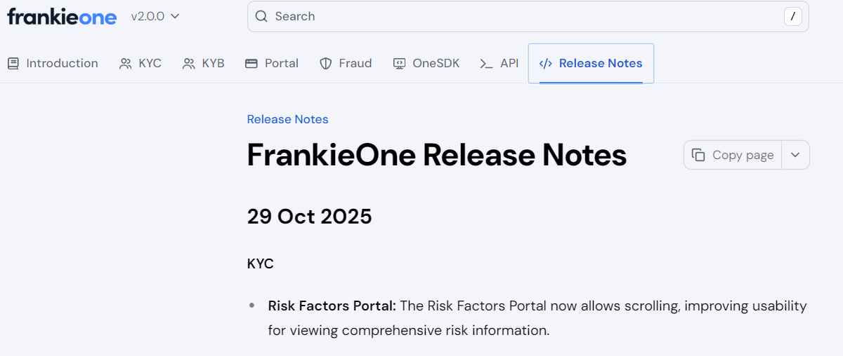Screen dimensions: 843x356
Task: Click the Introduction book icon
Action: [x=13, y=64]
